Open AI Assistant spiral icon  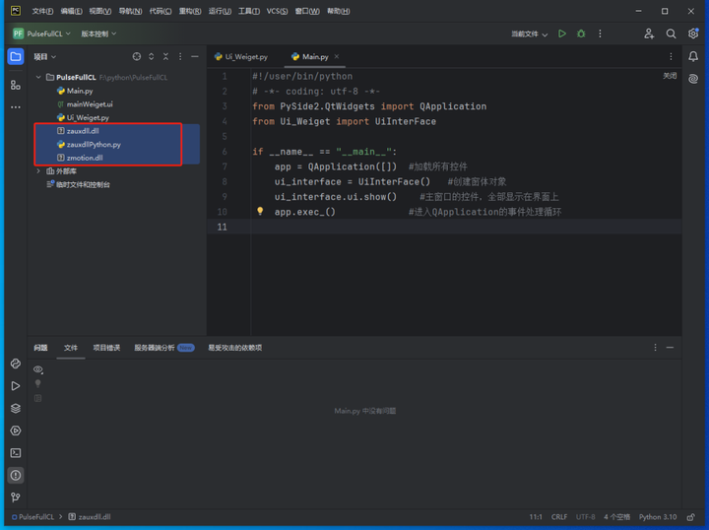[x=693, y=79]
